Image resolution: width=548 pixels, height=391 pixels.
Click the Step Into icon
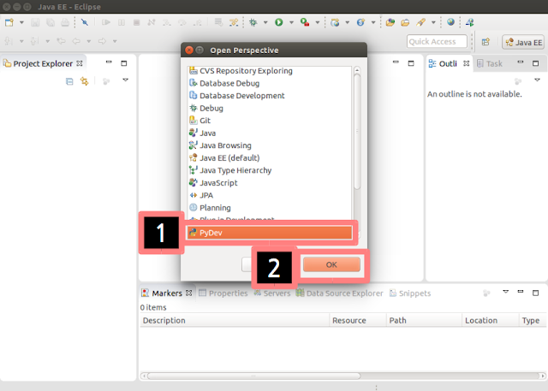pos(167,23)
